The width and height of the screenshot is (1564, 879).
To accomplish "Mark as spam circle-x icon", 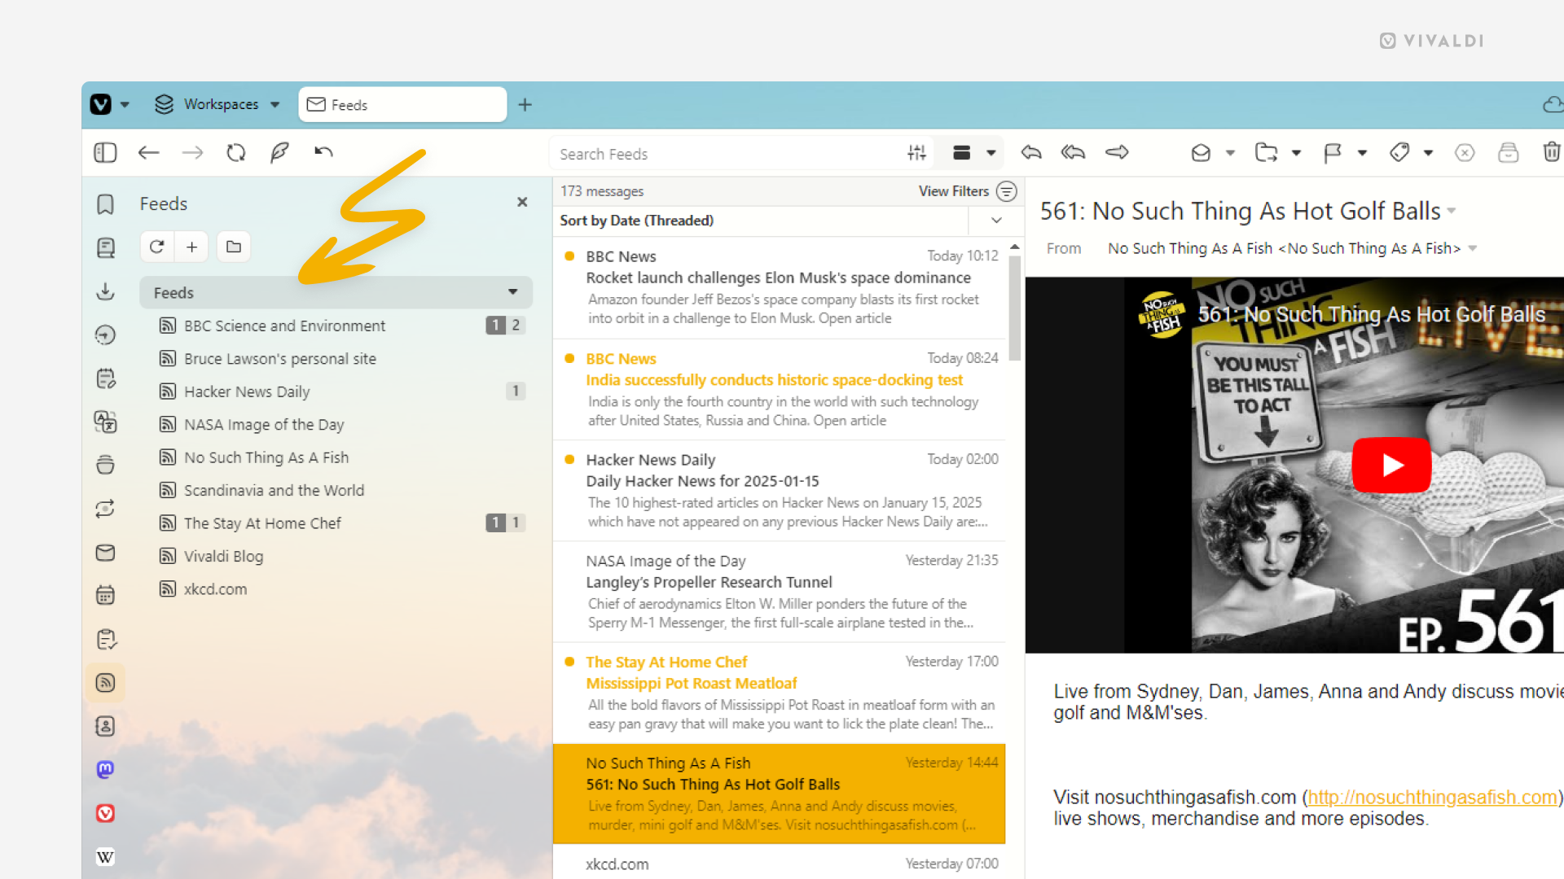I will 1465,153.
